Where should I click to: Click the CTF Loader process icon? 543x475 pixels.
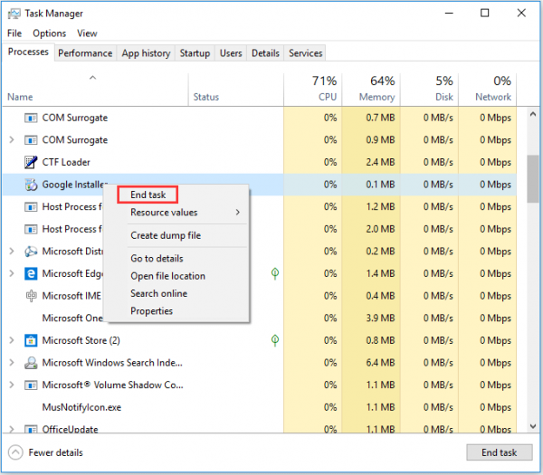(x=31, y=162)
